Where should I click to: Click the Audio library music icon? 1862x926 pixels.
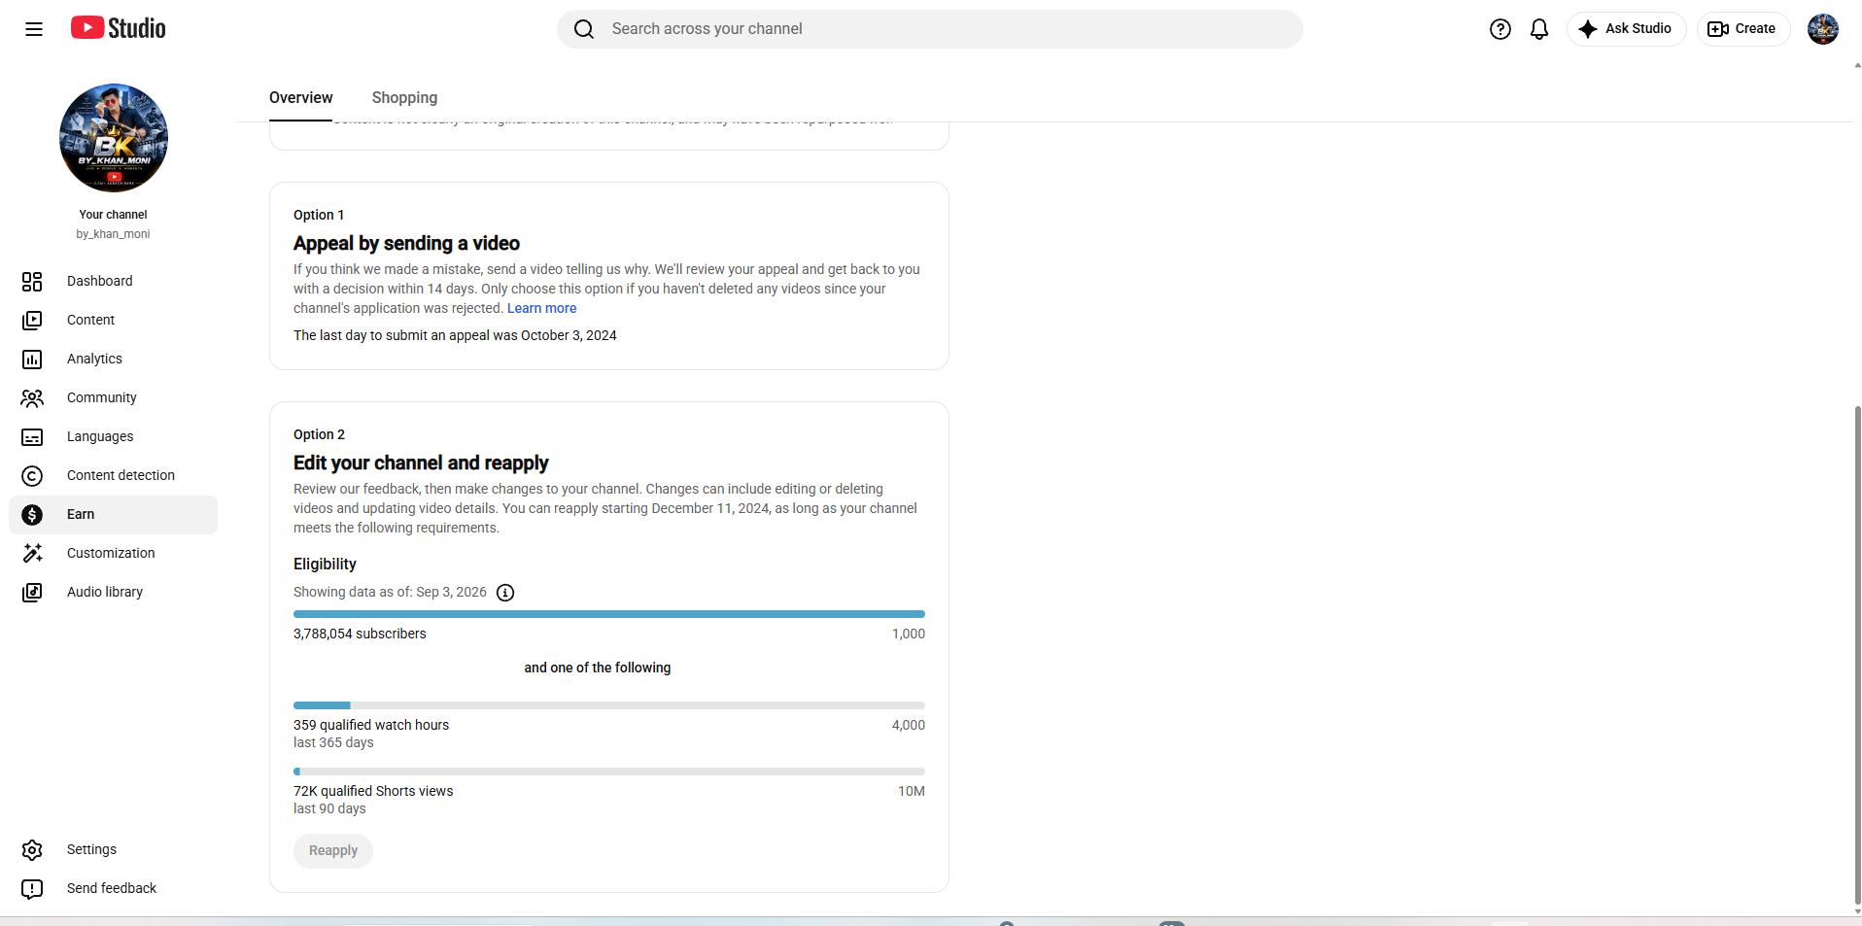tap(32, 593)
